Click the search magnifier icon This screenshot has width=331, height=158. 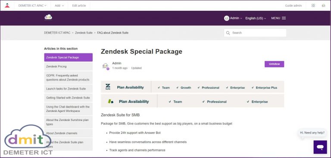click(228, 33)
